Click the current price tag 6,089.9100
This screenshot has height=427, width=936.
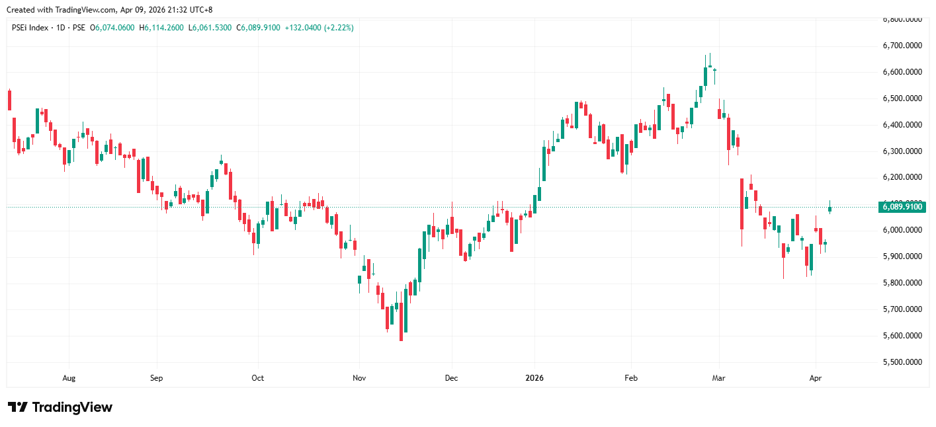902,207
